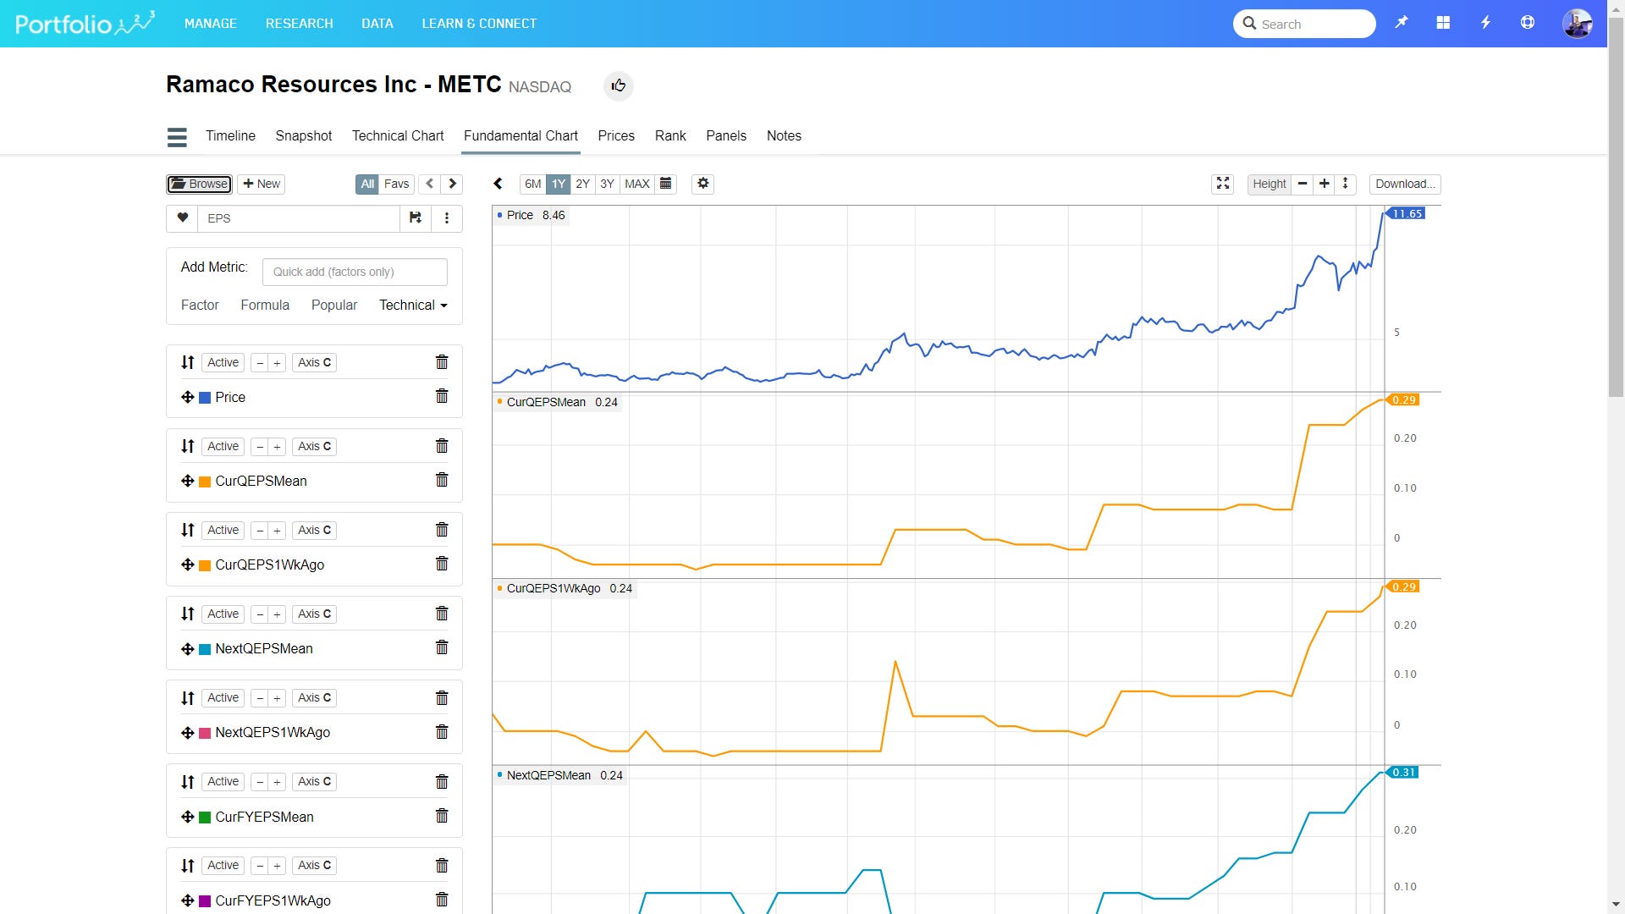The height and width of the screenshot is (914, 1625).
Task: Click the globe help icon in header
Action: [1528, 23]
